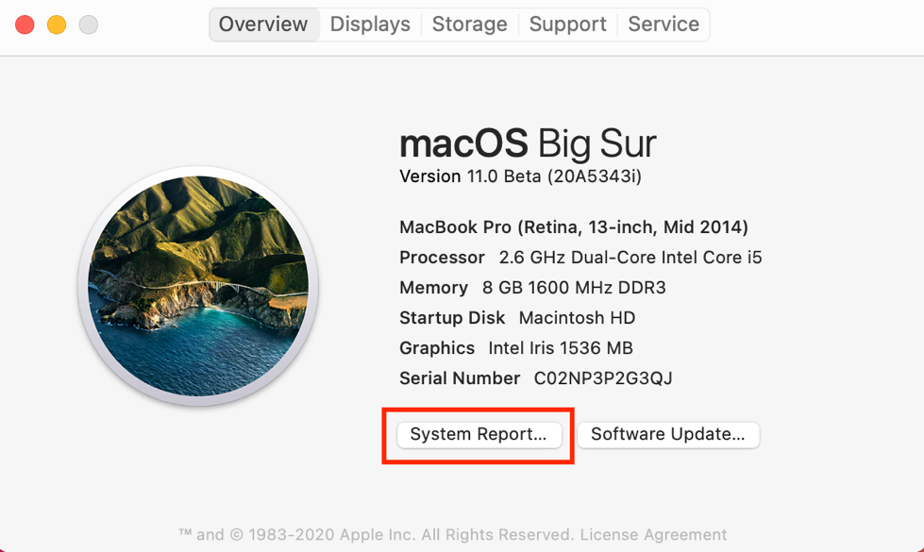Viewport: 924px width, 552px height.
Task: Minimize window with the yellow button
Action: (x=57, y=25)
